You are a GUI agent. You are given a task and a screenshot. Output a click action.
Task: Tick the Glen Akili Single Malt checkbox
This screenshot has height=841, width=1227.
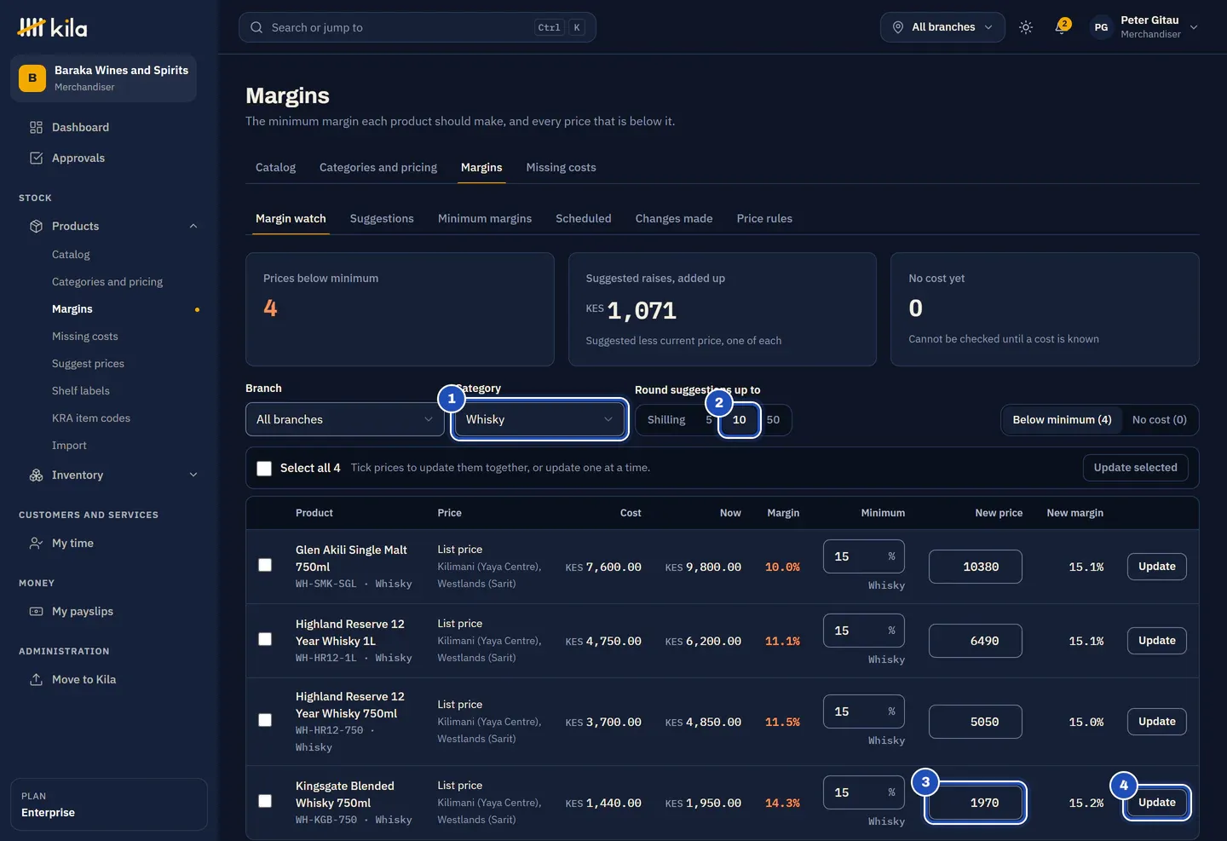[x=265, y=565]
